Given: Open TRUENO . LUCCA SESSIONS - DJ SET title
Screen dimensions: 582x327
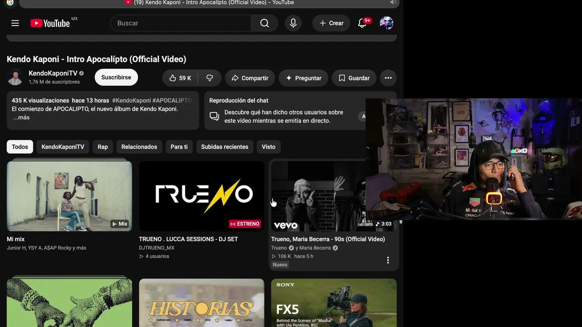Looking at the screenshot, I should click(188, 239).
